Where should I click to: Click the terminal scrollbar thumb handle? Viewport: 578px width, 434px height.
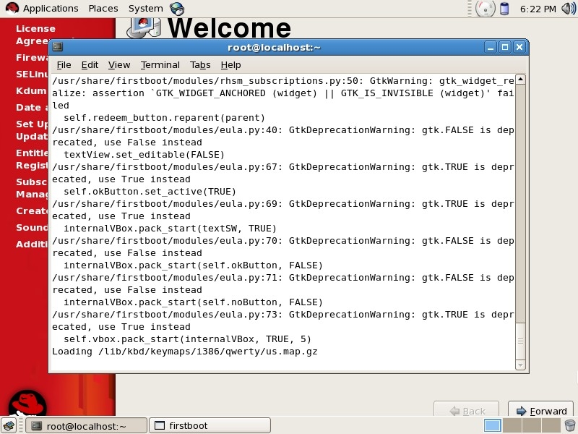coord(520,341)
